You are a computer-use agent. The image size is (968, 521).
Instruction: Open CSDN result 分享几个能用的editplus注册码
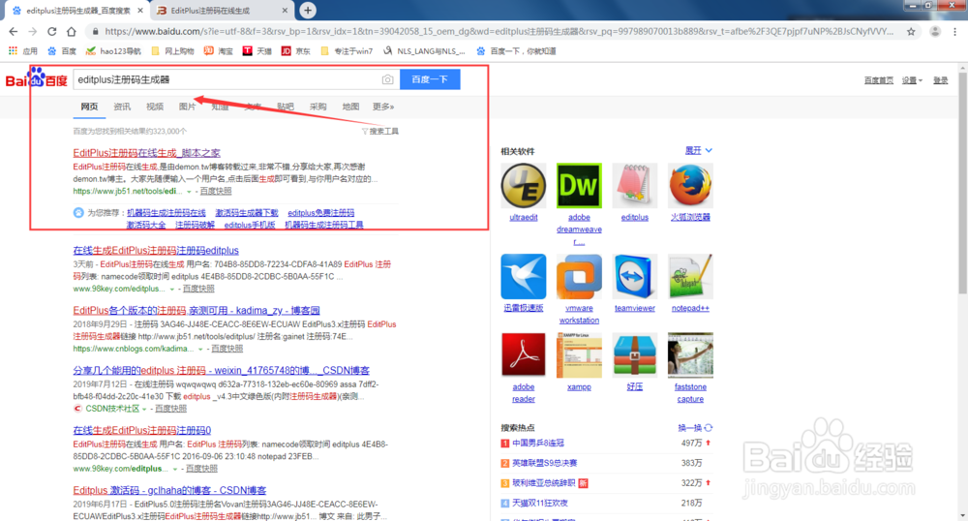(x=221, y=370)
